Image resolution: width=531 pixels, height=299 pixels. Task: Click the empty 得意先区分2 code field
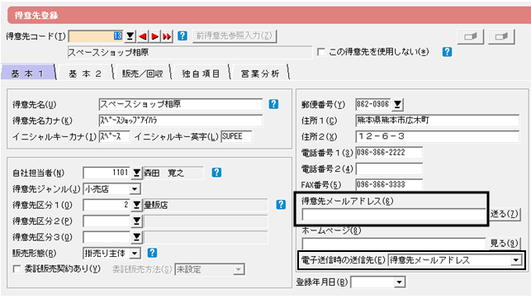tap(107, 221)
